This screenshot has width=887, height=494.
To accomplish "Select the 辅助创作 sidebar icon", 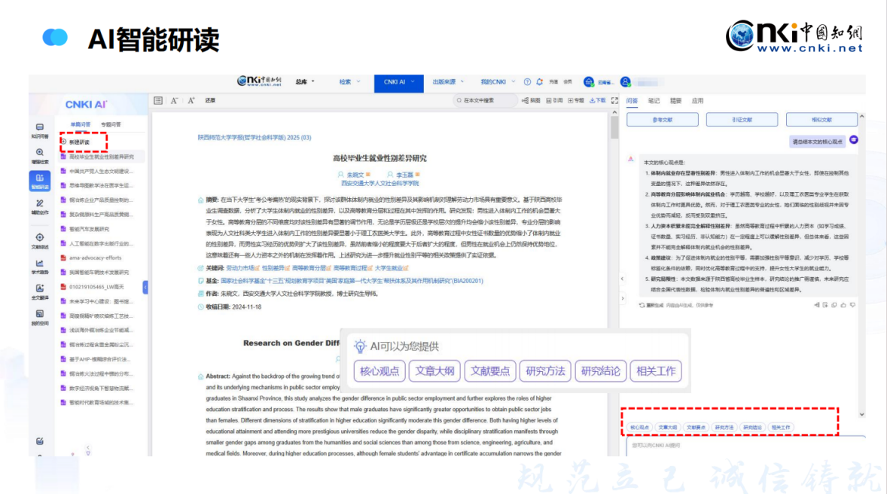I will (x=40, y=206).
